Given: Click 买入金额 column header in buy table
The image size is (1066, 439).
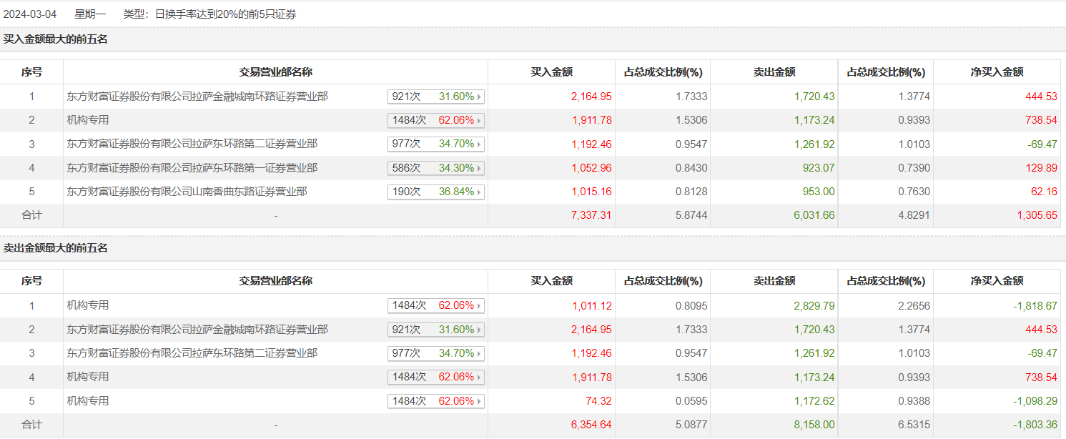Looking at the screenshot, I should [551, 72].
